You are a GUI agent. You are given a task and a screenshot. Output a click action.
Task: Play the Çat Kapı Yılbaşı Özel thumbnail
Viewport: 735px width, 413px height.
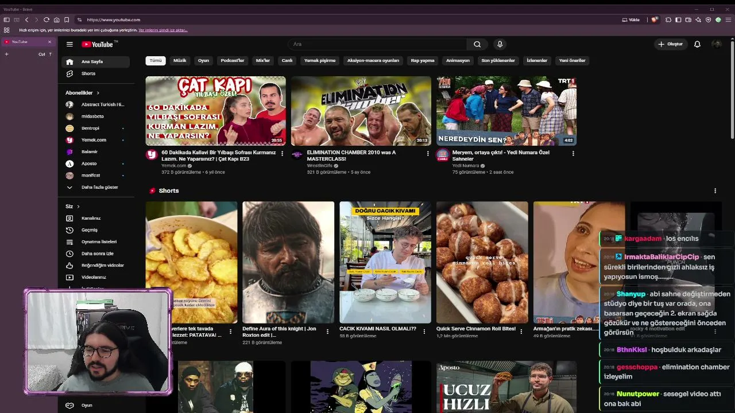pos(215,111)
